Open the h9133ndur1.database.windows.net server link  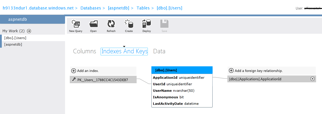(x=38, y=8)
